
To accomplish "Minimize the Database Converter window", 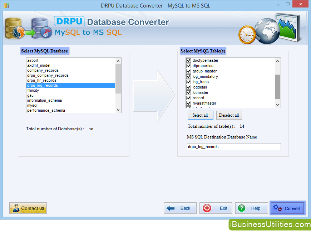I will point(278,4).
